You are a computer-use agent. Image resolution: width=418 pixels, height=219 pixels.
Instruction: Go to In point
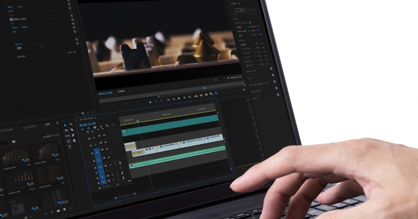pos(168,100)
